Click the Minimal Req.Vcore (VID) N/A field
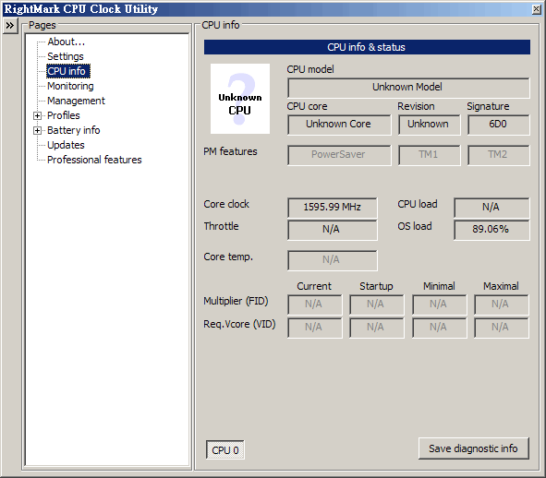Screen dimensions: 546x478 (439, 328)
